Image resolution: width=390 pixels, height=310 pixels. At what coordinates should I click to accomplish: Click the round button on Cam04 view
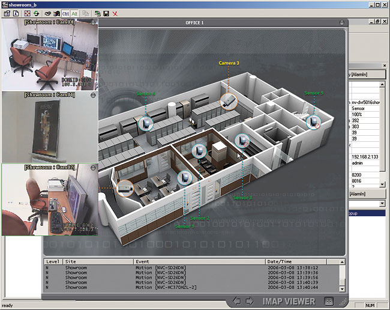pyautogui.click(x=93, y=23)
